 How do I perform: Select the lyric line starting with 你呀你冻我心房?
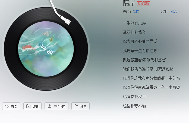152,78
